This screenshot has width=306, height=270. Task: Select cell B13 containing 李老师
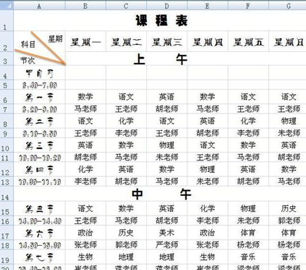85,181
